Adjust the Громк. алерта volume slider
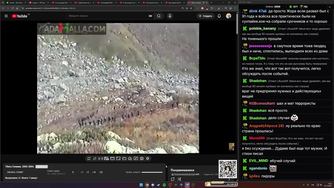The image size is (334, 188). (152, 172)
